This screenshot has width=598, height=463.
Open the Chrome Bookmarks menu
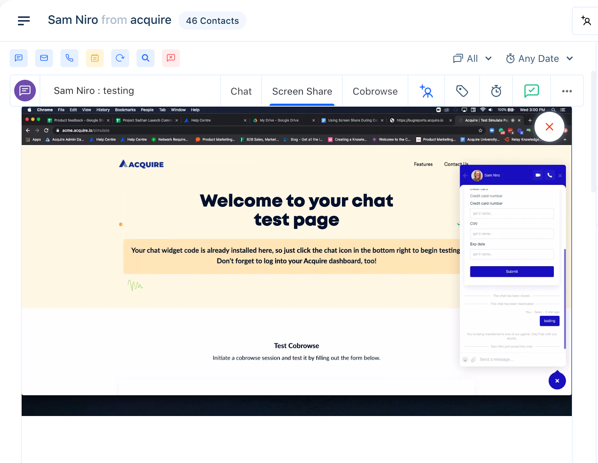tap(125, 110)
